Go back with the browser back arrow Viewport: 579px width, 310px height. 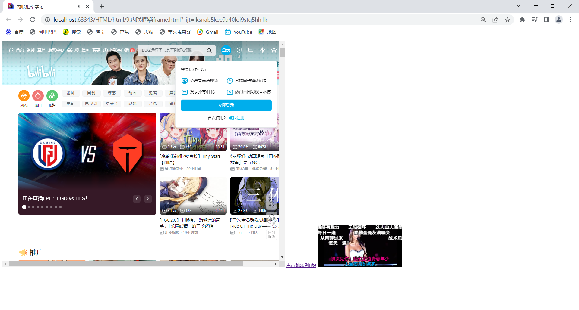click(x=8, y=20)
